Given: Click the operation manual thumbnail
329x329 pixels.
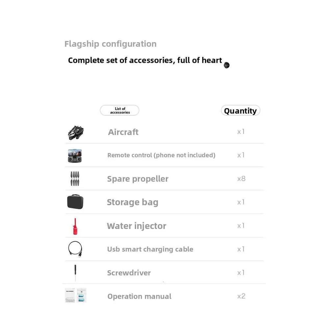Looking at the screenshot, I should [x=76, y=295].
